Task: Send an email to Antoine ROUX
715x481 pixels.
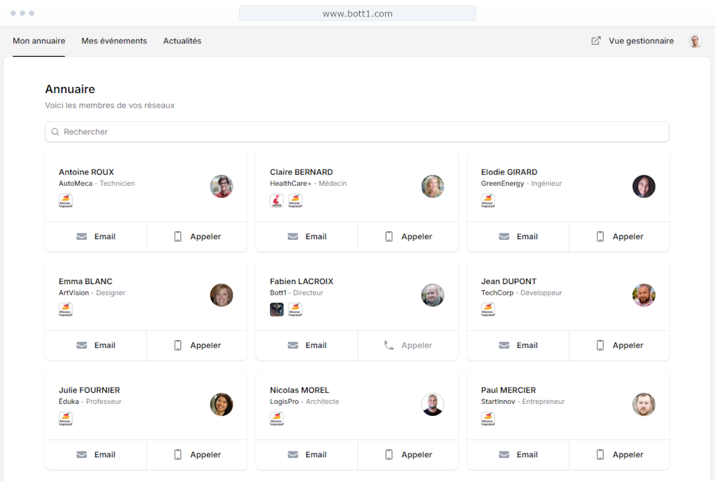Action: click(x=96, y=237)
